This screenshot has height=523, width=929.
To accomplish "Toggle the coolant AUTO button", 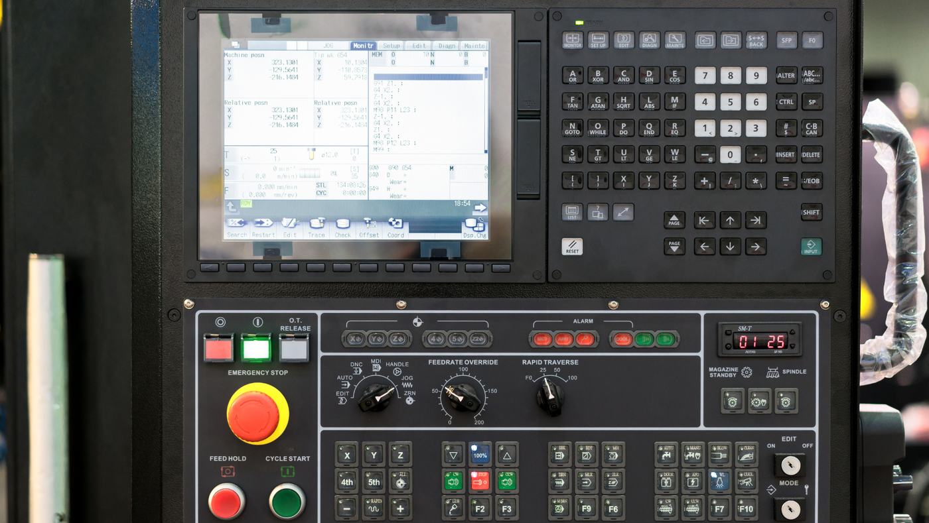I will [666, 454].
